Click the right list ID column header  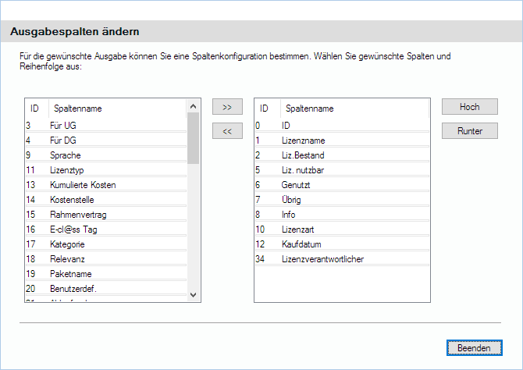[x=267, y=109]
